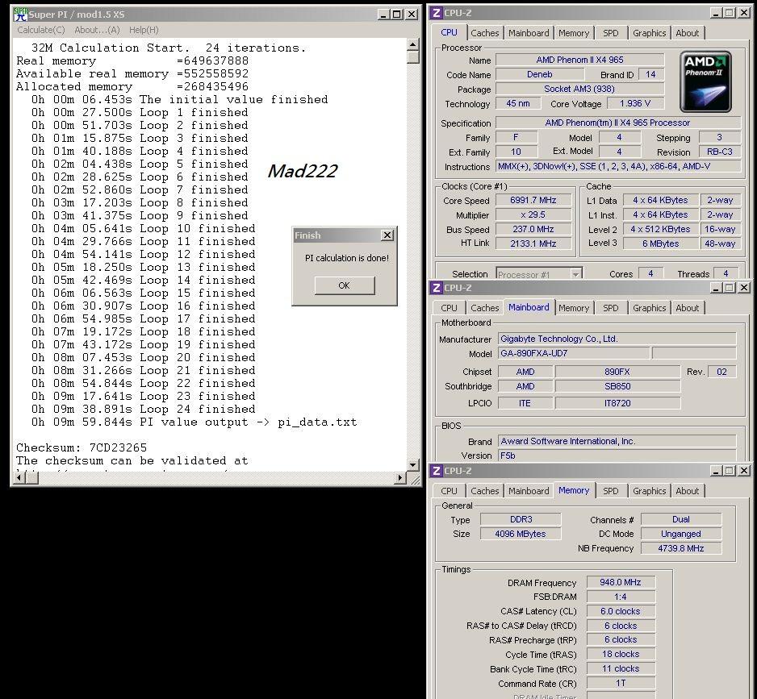Switch to Mainboard tab in the top CPU-Z window
Viewport: 757px width, 699px height.
pos(529,33)
